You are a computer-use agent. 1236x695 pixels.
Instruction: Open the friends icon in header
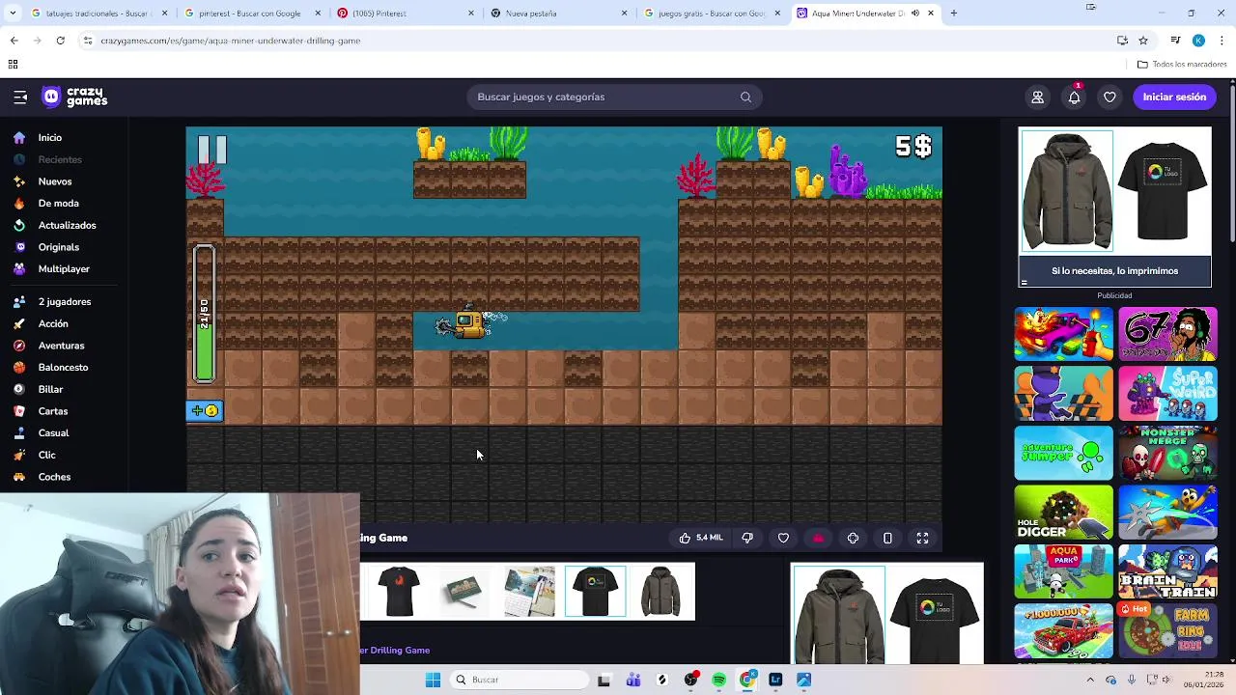(1038, 97)
